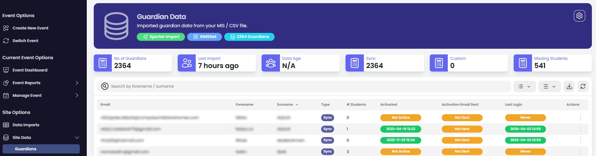Click the Xporter Import button
Screen dimensions: 596x156
pos(161,37)
